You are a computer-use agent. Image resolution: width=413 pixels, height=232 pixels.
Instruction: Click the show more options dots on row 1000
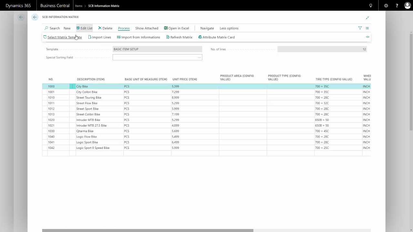(x=73, y=86)
